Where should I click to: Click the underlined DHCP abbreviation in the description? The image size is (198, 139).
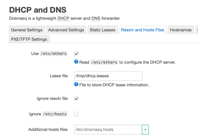tap(63, 18)
